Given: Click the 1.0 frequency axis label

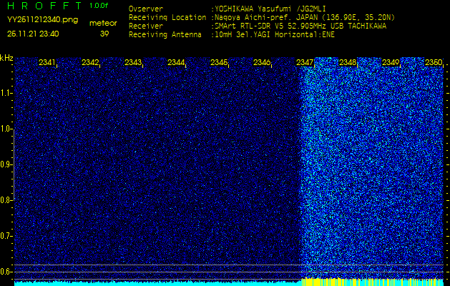Looking at the screenshot, I should [x=6, y=129].
